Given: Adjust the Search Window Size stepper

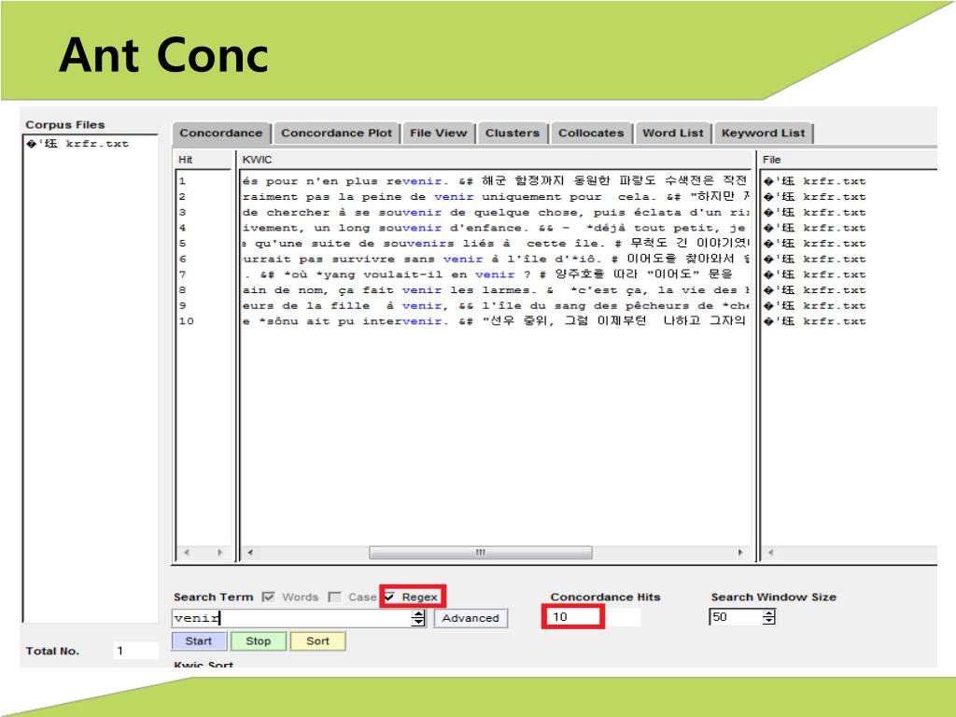Looking at the screenshot, I should (x=769, y=617).
